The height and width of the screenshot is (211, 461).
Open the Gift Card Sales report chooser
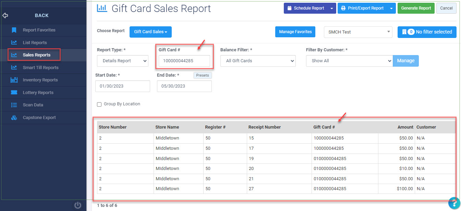(x=150, y=32)
